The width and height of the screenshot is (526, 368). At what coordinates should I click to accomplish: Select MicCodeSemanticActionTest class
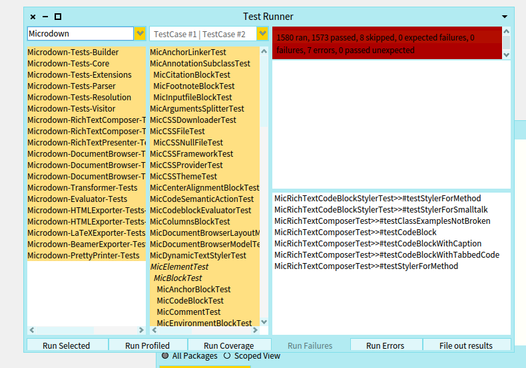(x=204, y=199)
